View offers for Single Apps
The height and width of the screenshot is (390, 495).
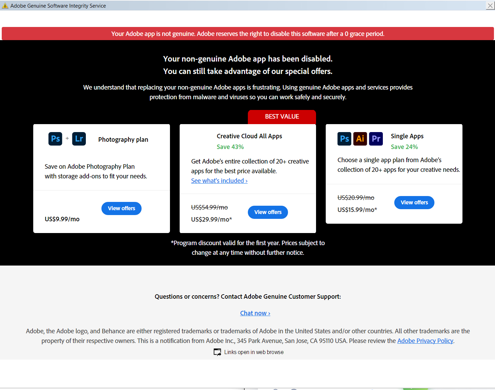click(x=414, y=203)
